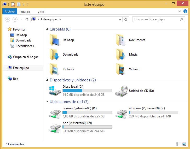The width and height of the screenshot is (190, 149).
Task: Expand the ribbon with the chevron
Action: [x=180, y=11]
